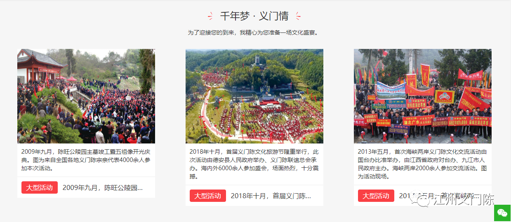Click the 江州义门陈 watermark text

click(x=464, y=201)
